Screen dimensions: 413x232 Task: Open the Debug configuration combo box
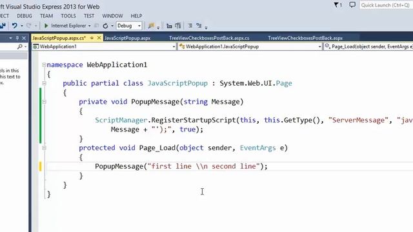(129, 26)
